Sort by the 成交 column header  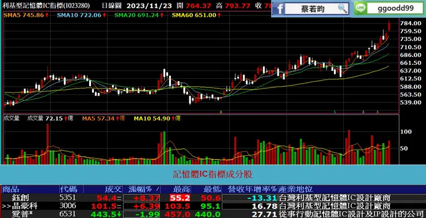coord(113,189)
